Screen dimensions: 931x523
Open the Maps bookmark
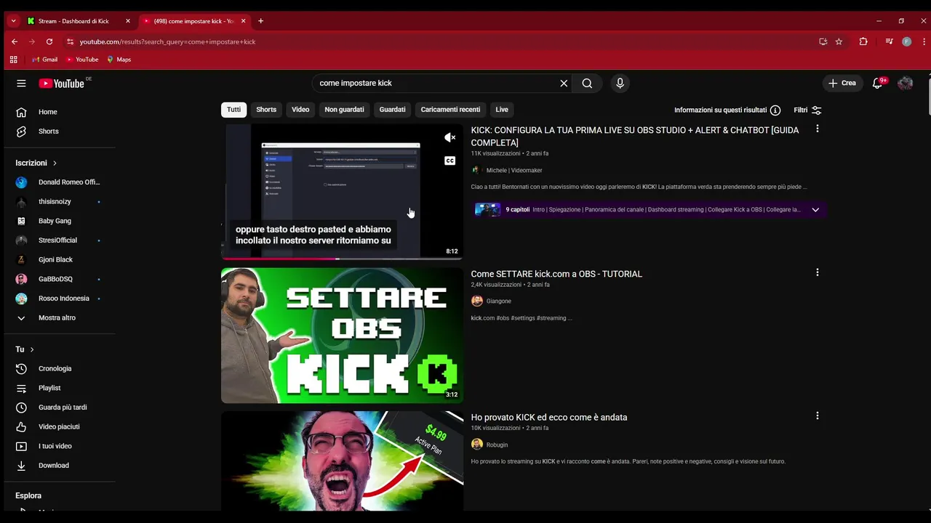(119, 60)
